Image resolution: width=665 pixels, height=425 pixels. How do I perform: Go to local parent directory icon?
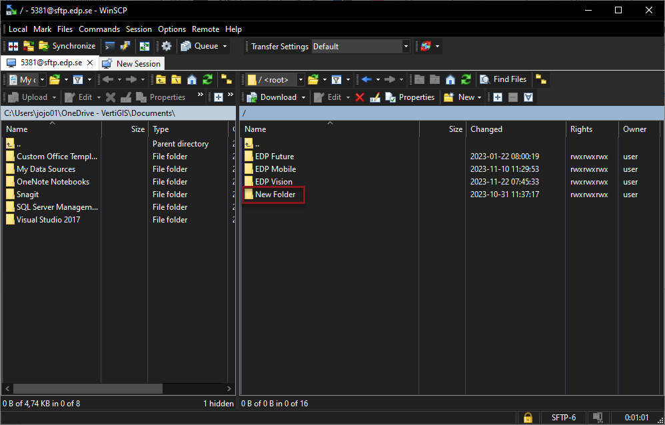pos(161,80)
